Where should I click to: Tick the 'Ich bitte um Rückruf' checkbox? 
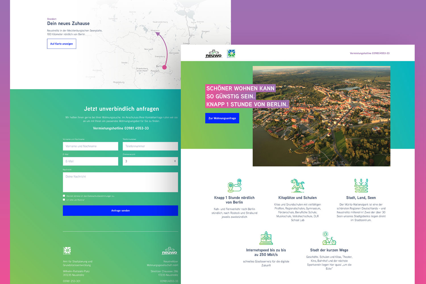(64, 200)
